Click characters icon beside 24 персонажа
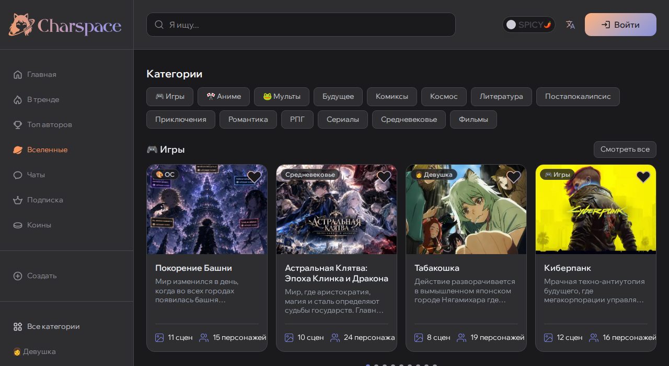Viewport: 669px width, 366px height. (x=335, y=338)
